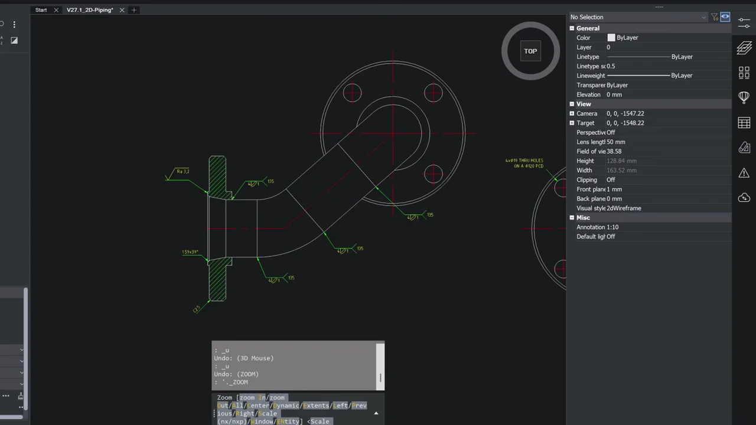Expand the Camera coordinates row
The width and height of the screenshot is (756, 425).
coord(572,113)
